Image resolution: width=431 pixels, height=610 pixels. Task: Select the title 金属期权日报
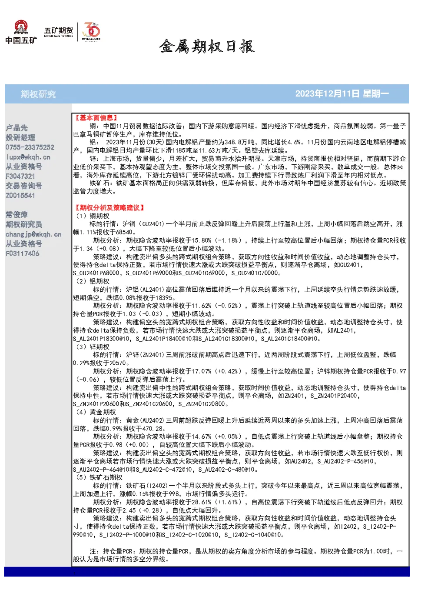click(x=206, y=46)
